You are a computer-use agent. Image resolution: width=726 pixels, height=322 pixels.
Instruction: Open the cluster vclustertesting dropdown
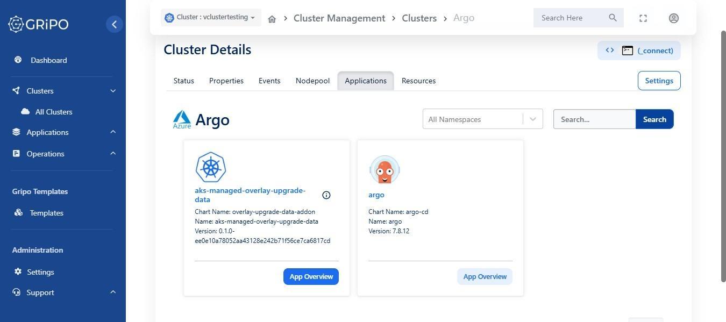point(211,17)
